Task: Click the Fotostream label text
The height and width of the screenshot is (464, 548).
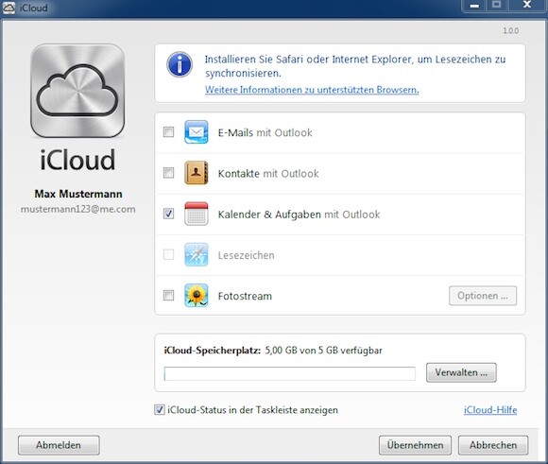Action: tap(245, 296)
